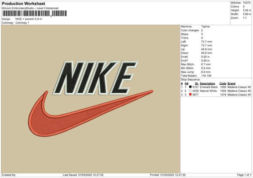Click the St. column header
The image size is (253, 178).
pyautogui.click(x=196, y=84)
